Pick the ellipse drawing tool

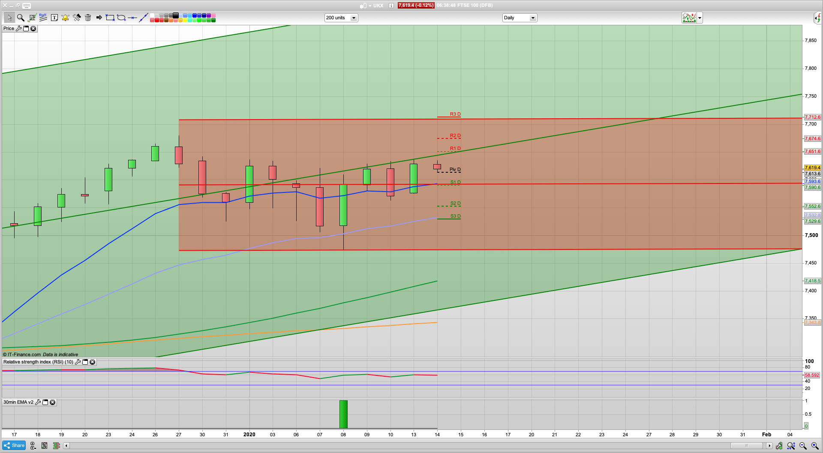coord(121,18)
